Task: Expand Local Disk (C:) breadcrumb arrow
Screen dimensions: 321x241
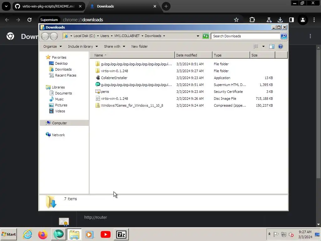Action: pos(98,36)
